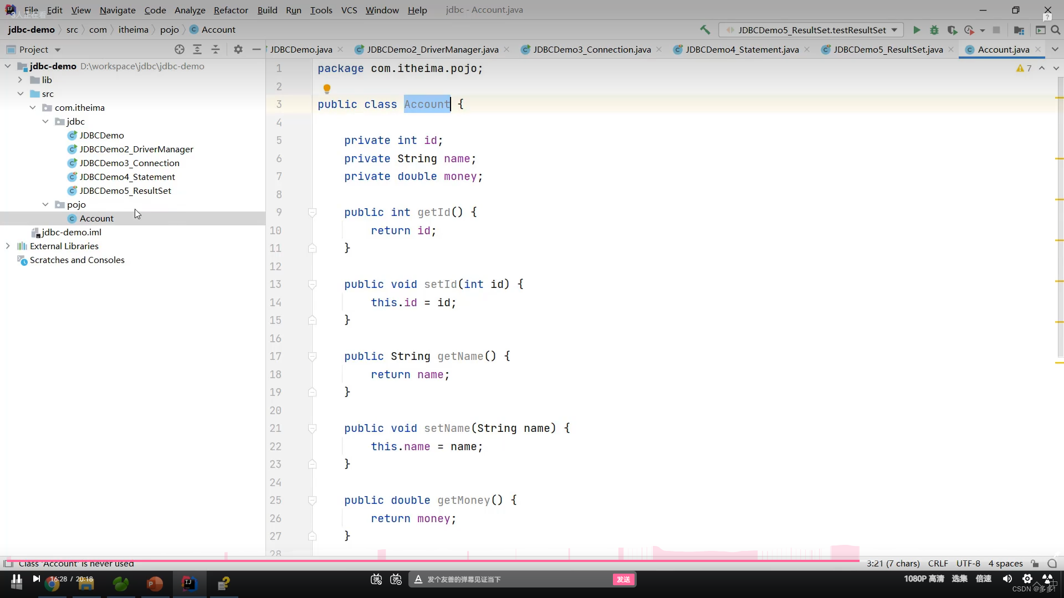The height and width of the screenshot is (598, 1064).
Task: Open the Navigate menu
Action: click(x=117, y=9)
